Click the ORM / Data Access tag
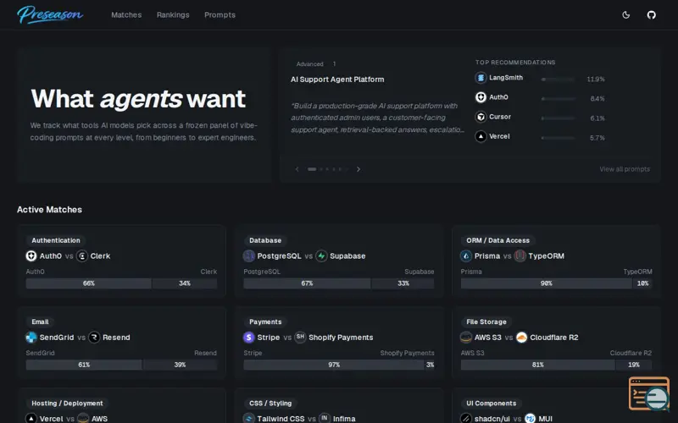The width and height of the screenshot is (678, 423). tap(497, 240)
